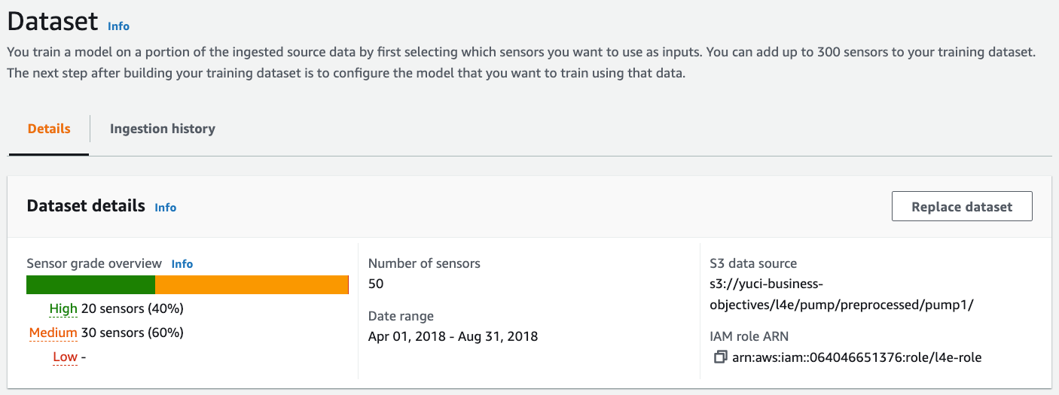1059x395 pixels.
Task: Click the IAM role ARN text
Action: coord(856,357)
